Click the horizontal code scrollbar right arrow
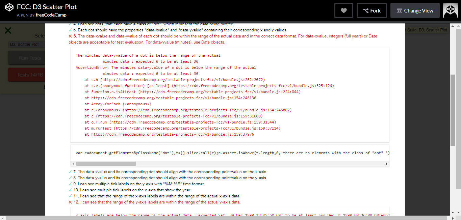 point(387,164)
